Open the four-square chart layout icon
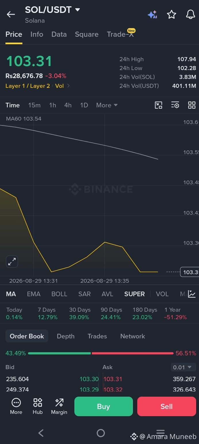This screenshot has width=199, height=444. (x=192, y=105)
